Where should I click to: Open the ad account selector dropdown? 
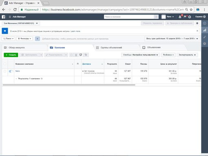[x=21, y=23]
